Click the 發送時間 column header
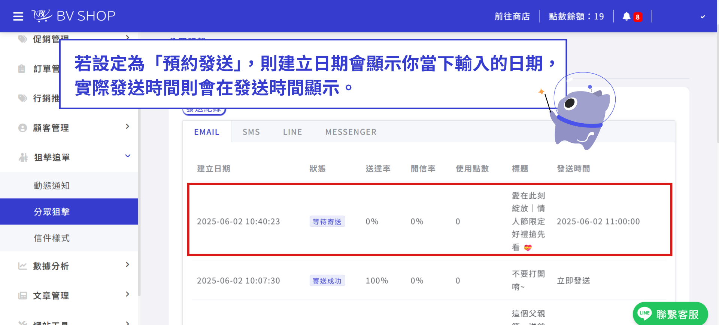719x325 pixels. pyautogui.click(x=574, y=169)
